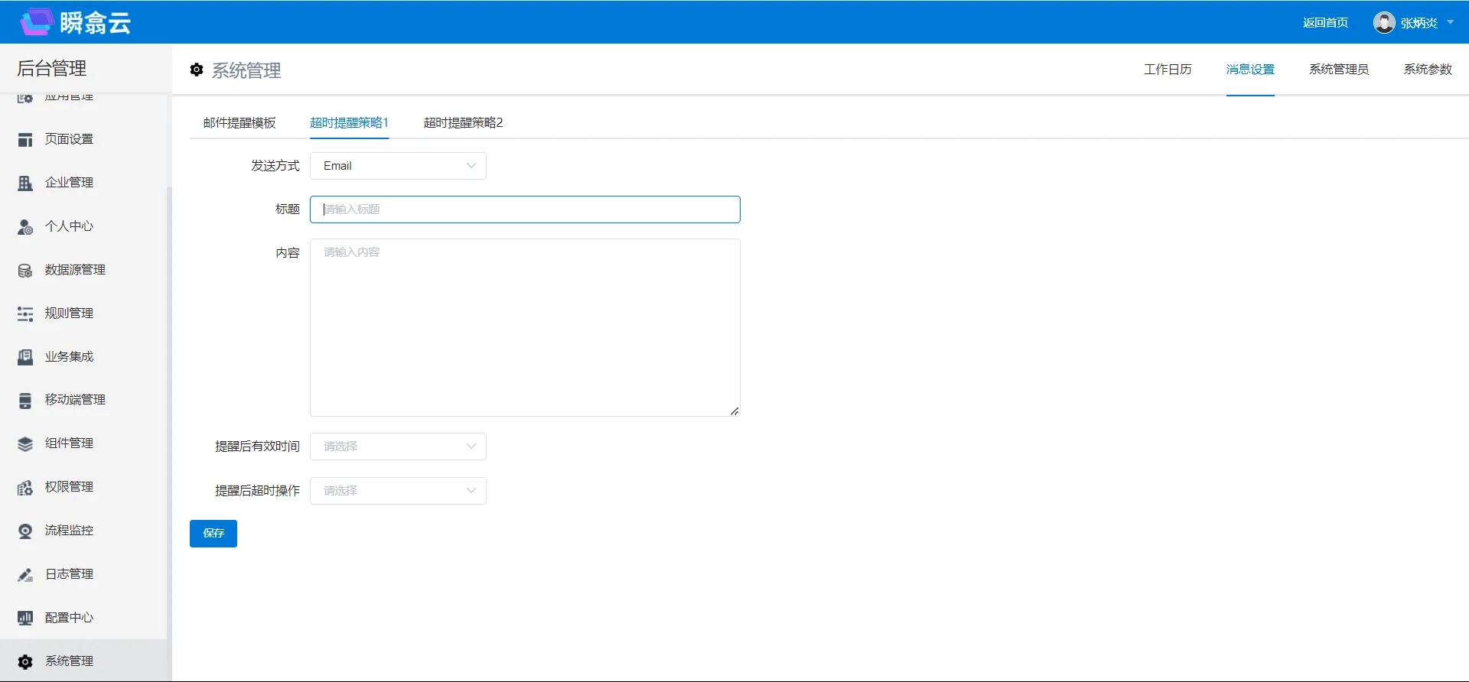Click the 保存 button

click(x=213, y=534)
